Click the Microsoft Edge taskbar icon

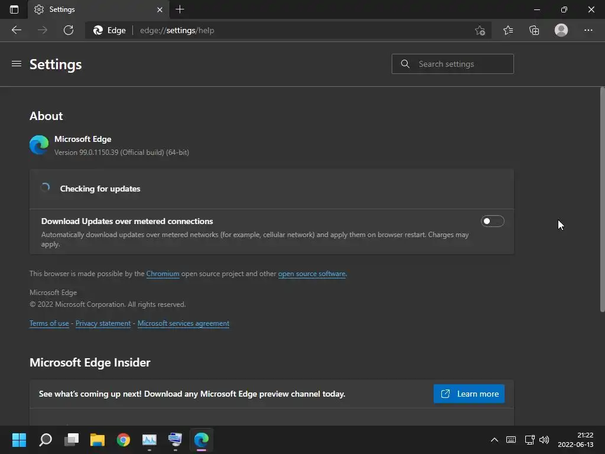point(201,440)
